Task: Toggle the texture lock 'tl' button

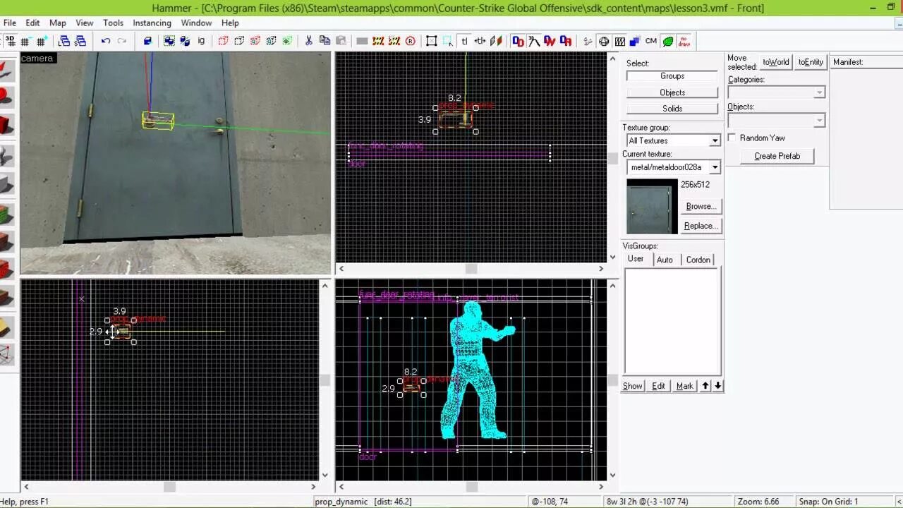Action: point(463,41)
